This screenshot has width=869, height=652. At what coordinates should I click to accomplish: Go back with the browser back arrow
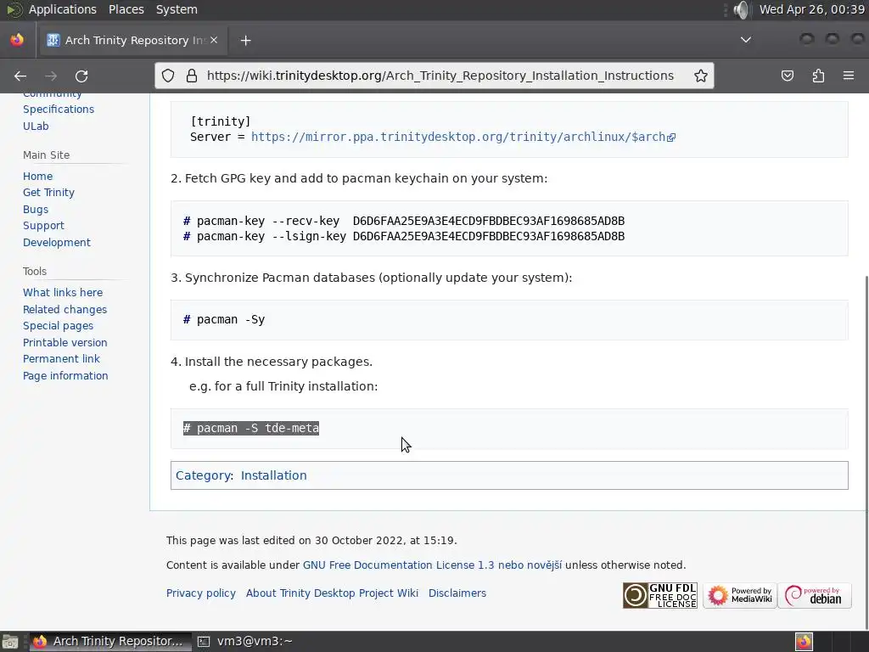[x=20, y=76]
